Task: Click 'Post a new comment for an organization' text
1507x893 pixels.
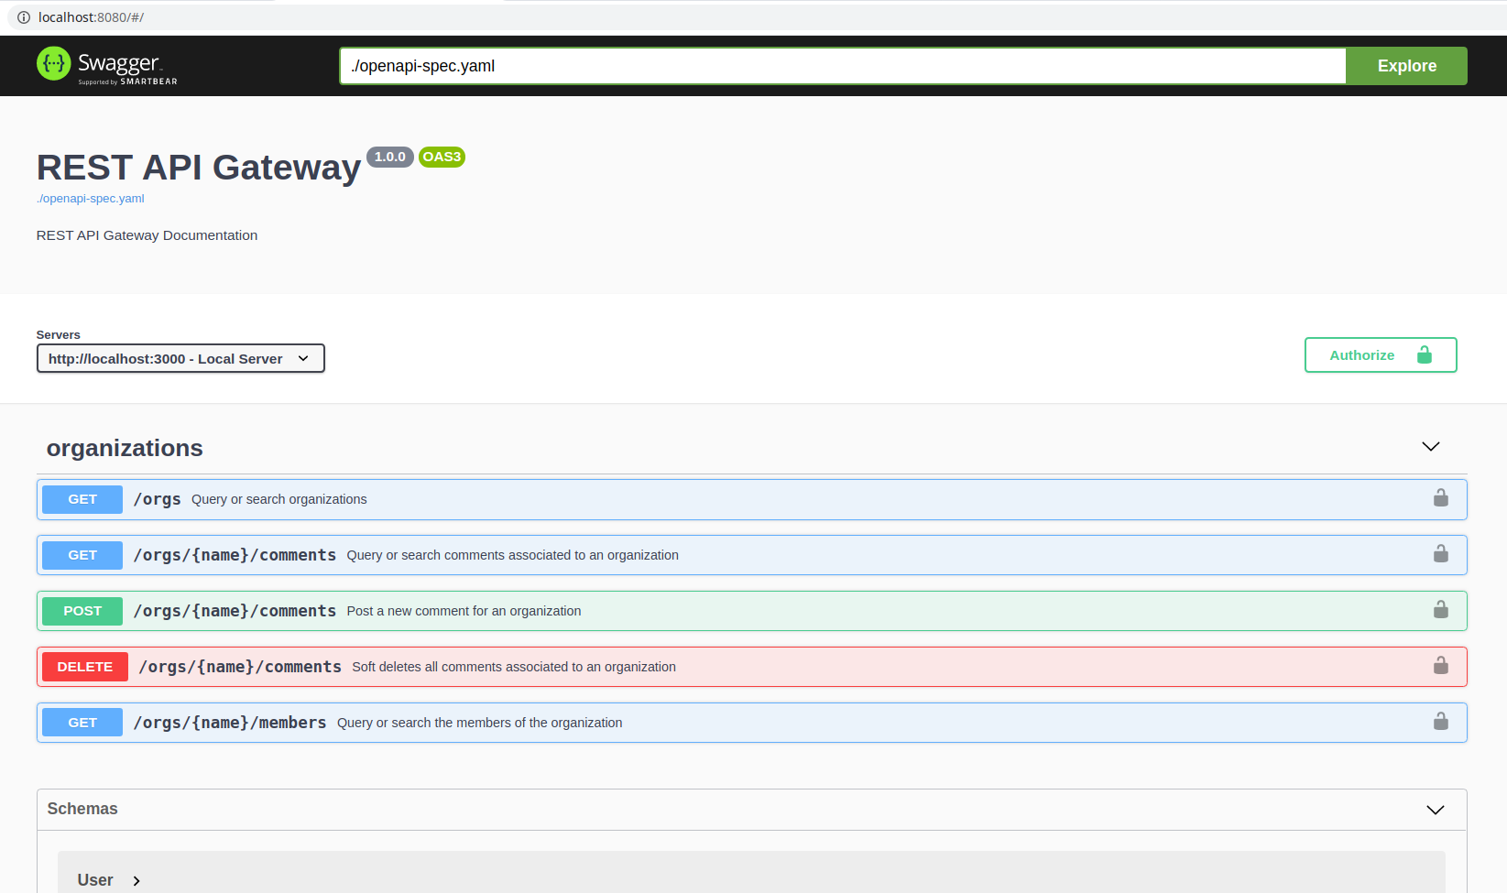Action: click(464, 611)
